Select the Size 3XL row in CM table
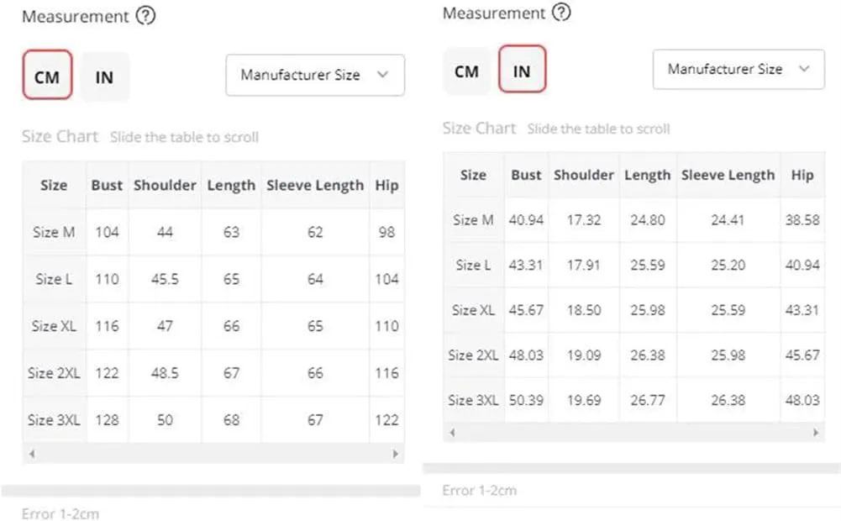 (x=213, y=420)
